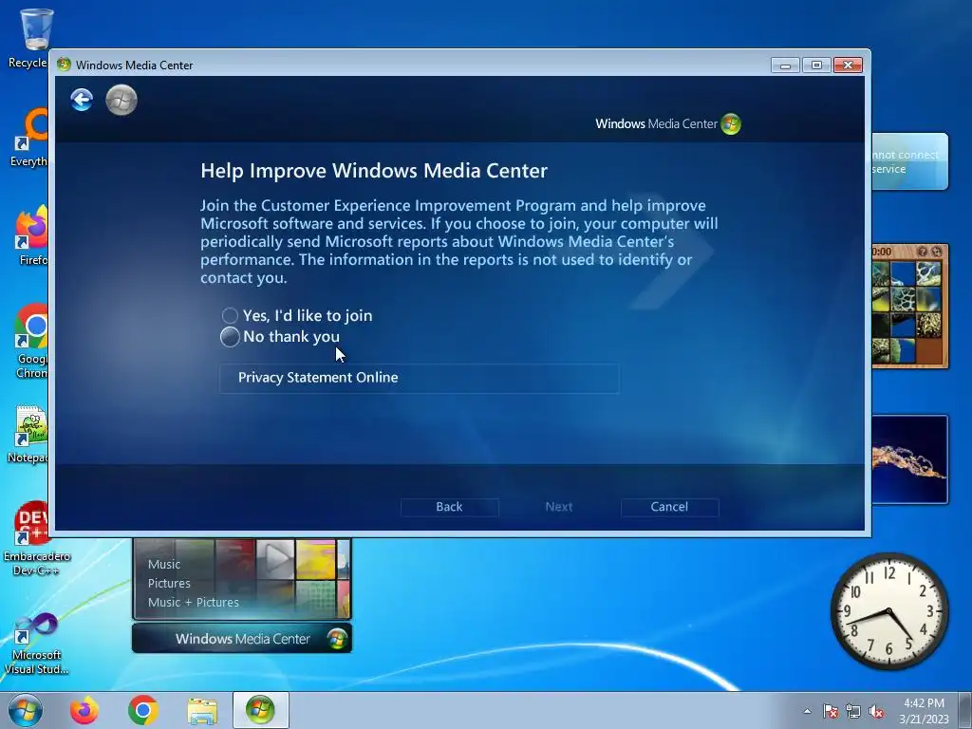Launch Firefox from the taskbar
The height and width of the screenshot is (729, 972).
84,710
